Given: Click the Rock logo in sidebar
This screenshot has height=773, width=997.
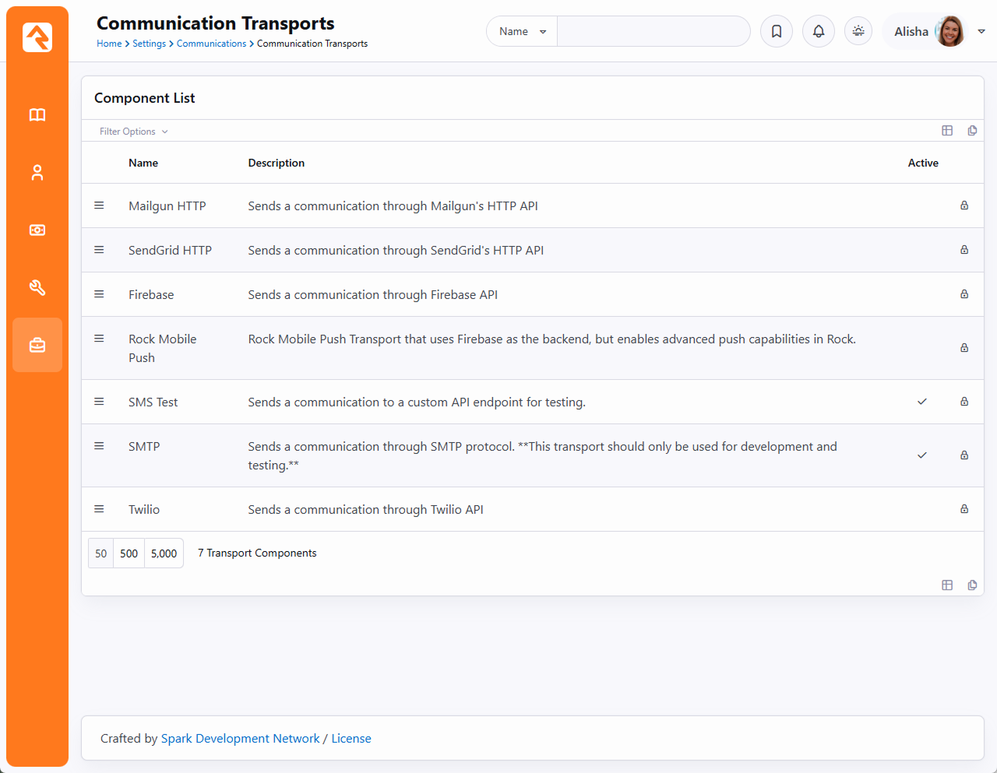Looking at the screenshot, I should pyautogui.click(x=37, y=37).
